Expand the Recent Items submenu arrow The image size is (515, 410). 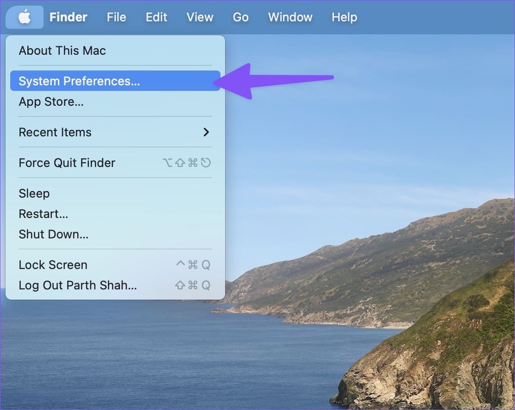[x=206, y=132]
